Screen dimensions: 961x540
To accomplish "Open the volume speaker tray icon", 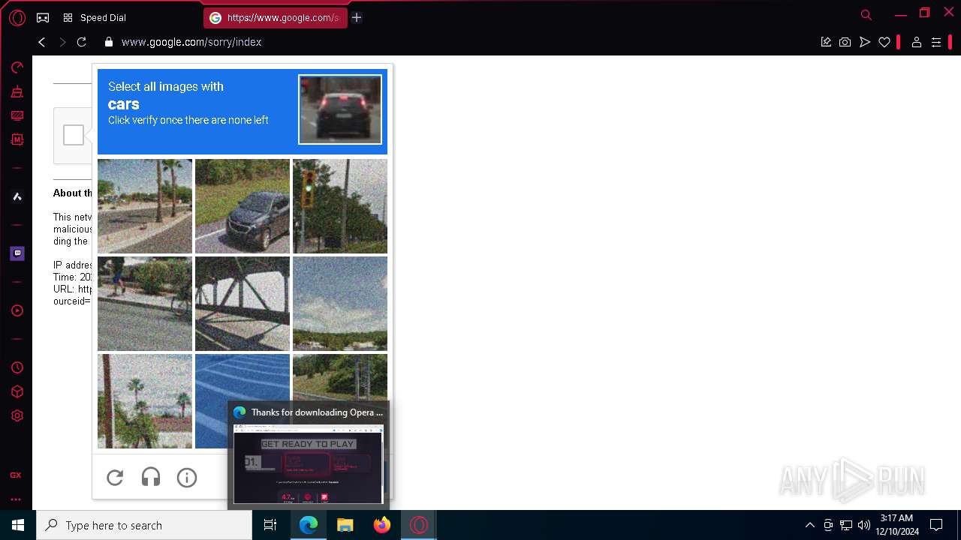I will click(x=864, y=525).
